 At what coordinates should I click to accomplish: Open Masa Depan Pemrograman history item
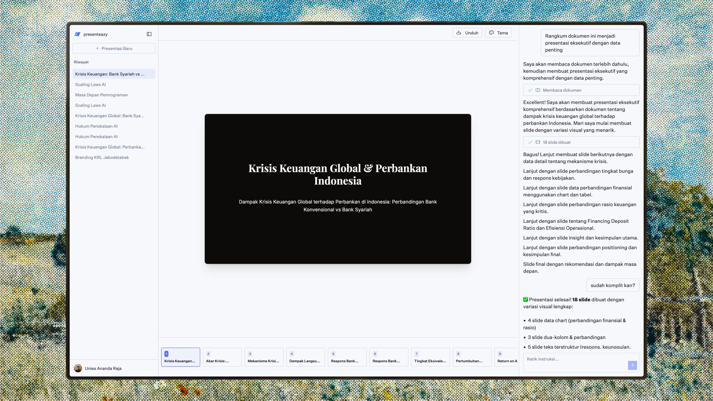(101, 95)
